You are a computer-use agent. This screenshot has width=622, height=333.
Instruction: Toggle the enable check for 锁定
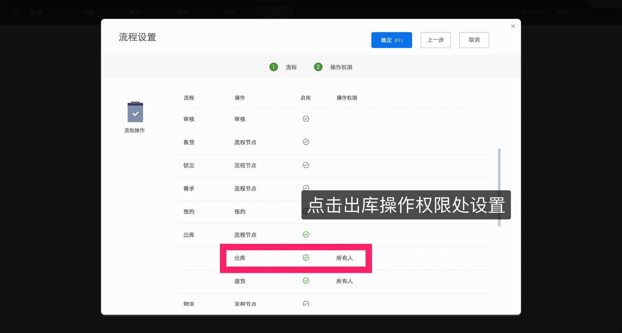[306, 165]
